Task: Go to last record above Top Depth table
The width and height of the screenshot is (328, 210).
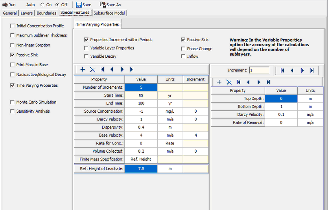Action: coord(268,82)
